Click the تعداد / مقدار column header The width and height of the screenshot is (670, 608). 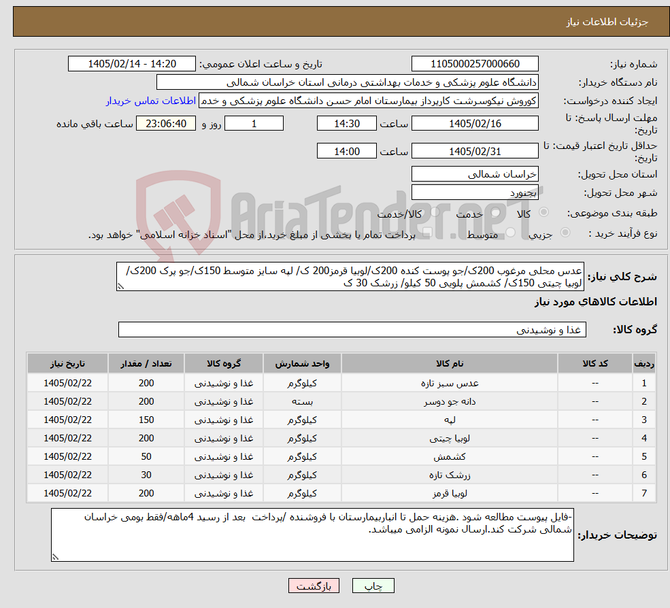point(146,364)
